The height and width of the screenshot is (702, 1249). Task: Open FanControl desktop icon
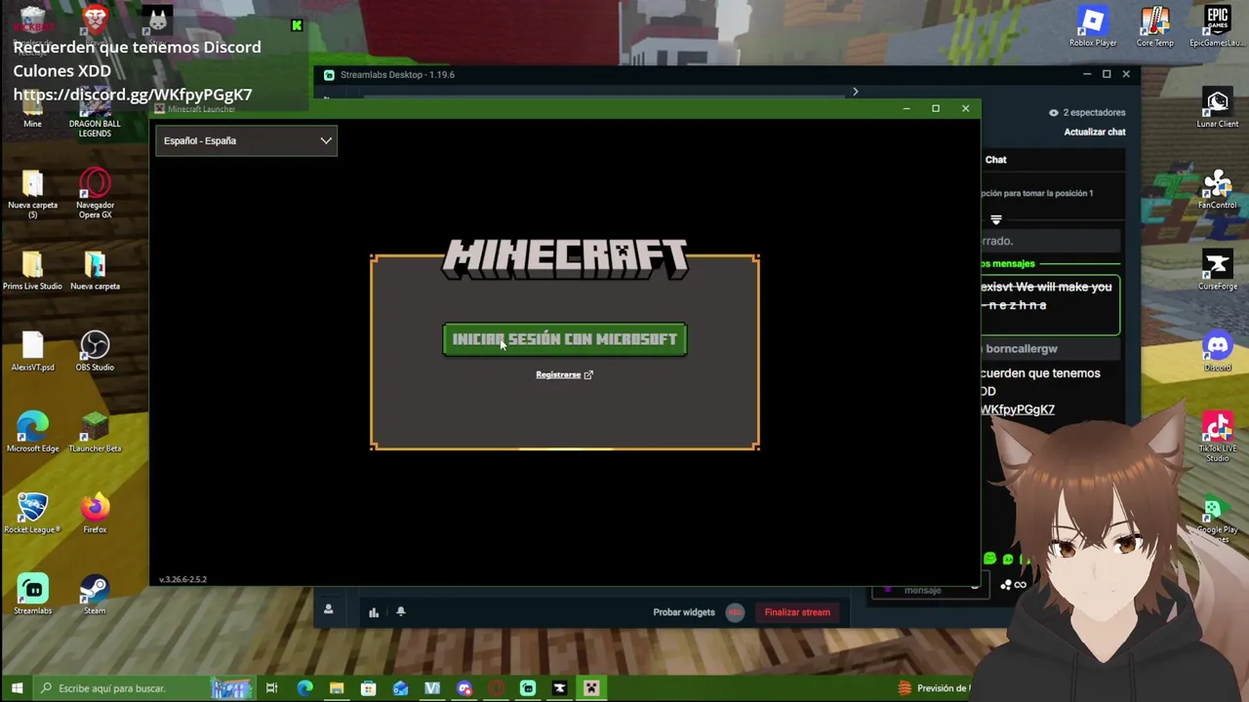(x=1217, y=189)
